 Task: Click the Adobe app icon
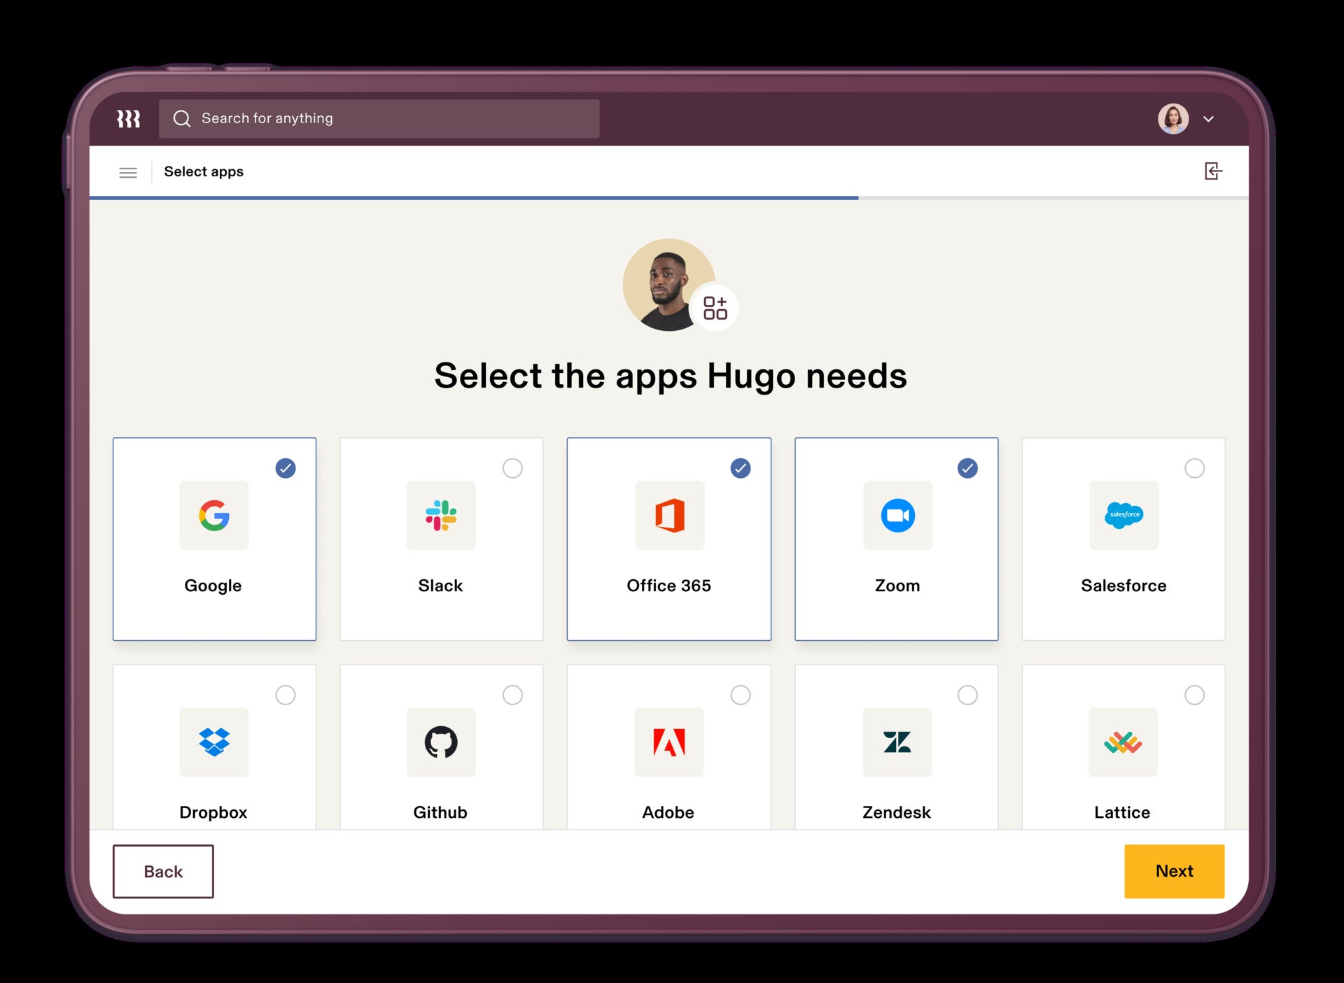[668, 743]
